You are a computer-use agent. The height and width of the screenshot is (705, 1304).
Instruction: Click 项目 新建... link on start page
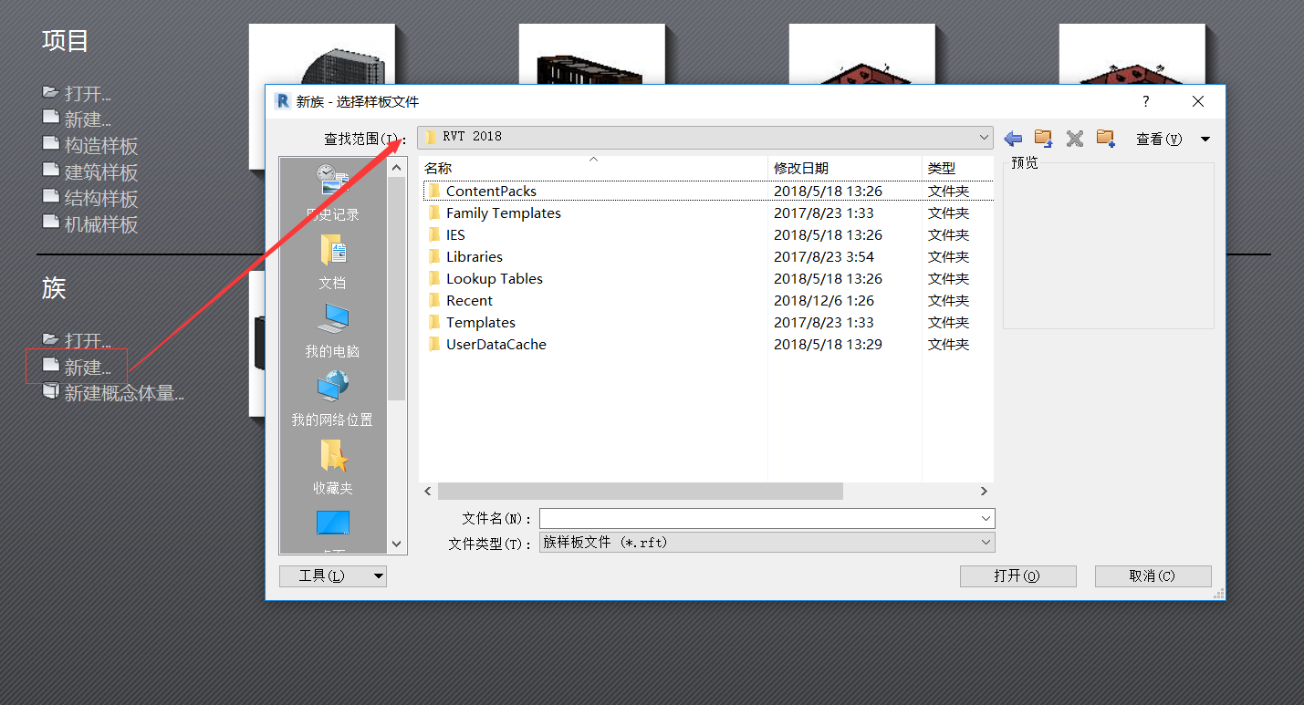click(77, 119)
